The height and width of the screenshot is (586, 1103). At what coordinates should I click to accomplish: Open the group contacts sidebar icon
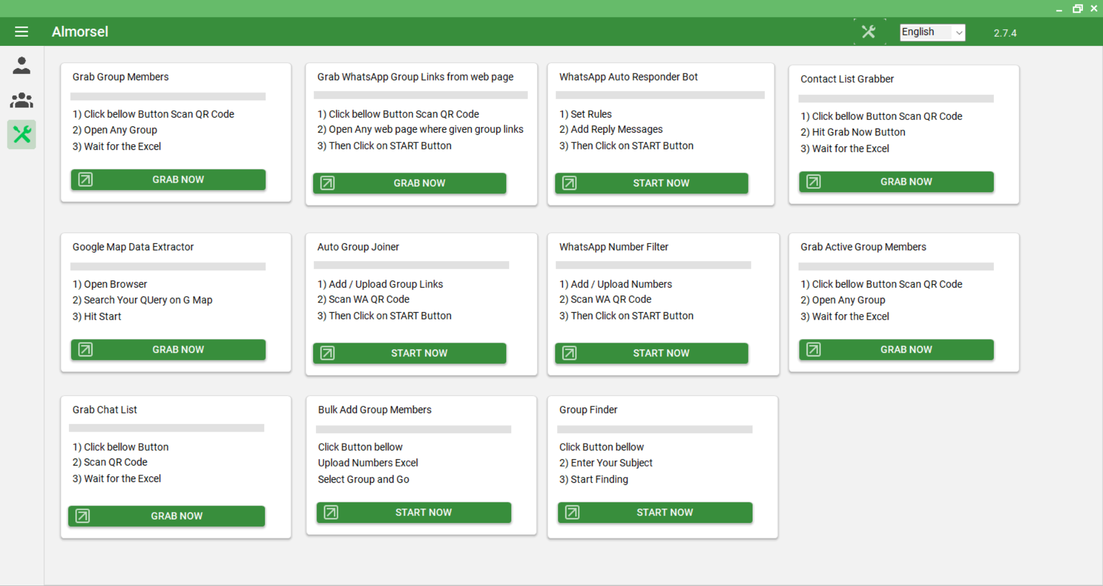click(x=22, y=100)
